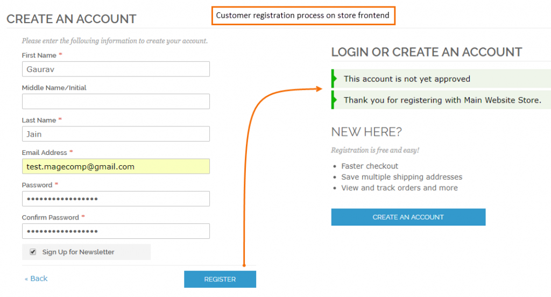Click 'View and track orders and more'

(x=399, y=188)
